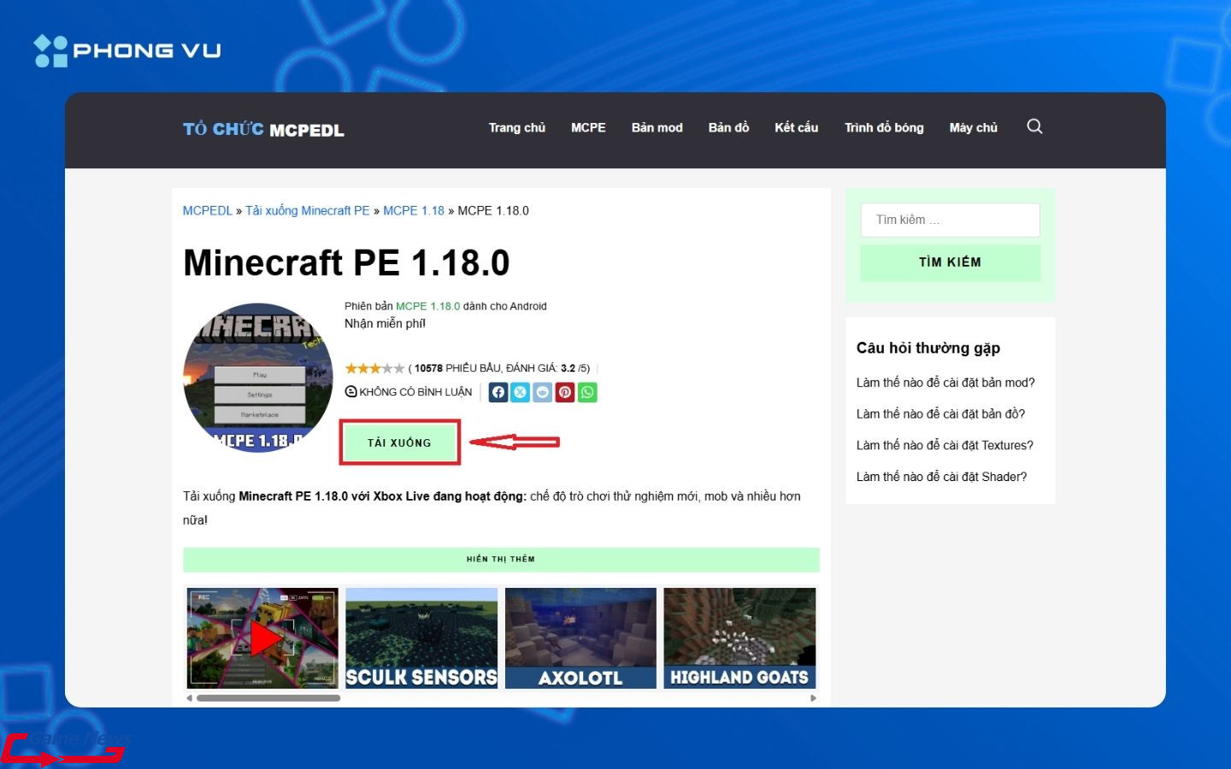
Task: Rate using the star rating
Action: 374,368
